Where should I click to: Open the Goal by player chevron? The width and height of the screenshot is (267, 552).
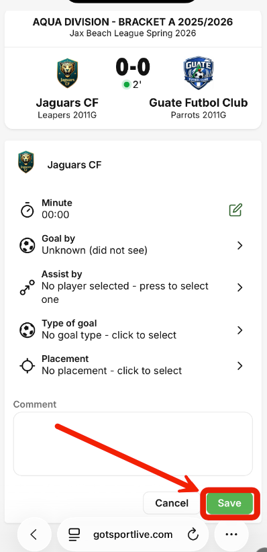(240, 245)
